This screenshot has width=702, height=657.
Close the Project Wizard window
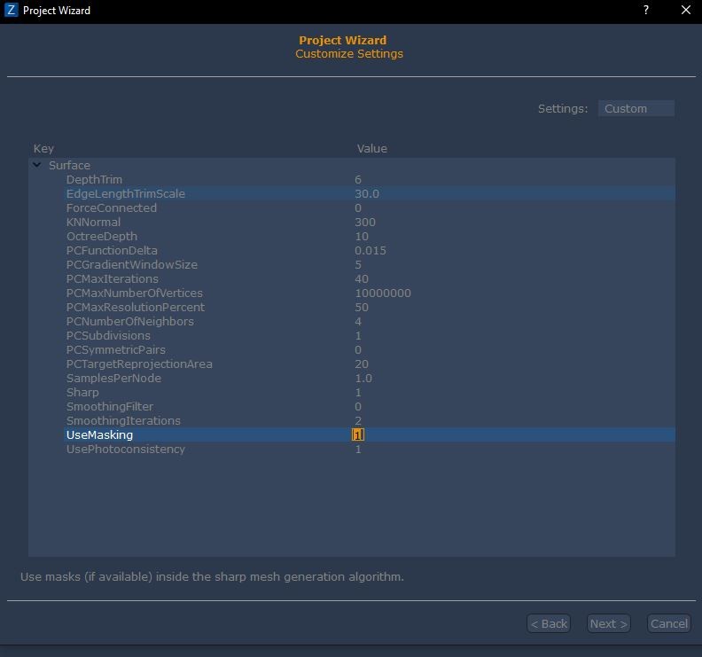(685, 11)
